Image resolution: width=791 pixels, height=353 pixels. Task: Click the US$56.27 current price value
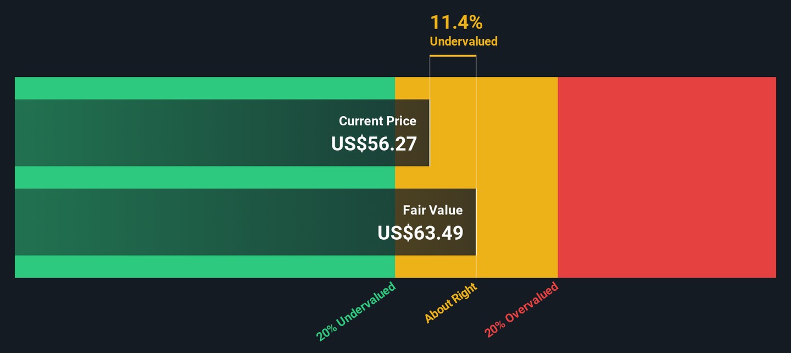[374, 144]
